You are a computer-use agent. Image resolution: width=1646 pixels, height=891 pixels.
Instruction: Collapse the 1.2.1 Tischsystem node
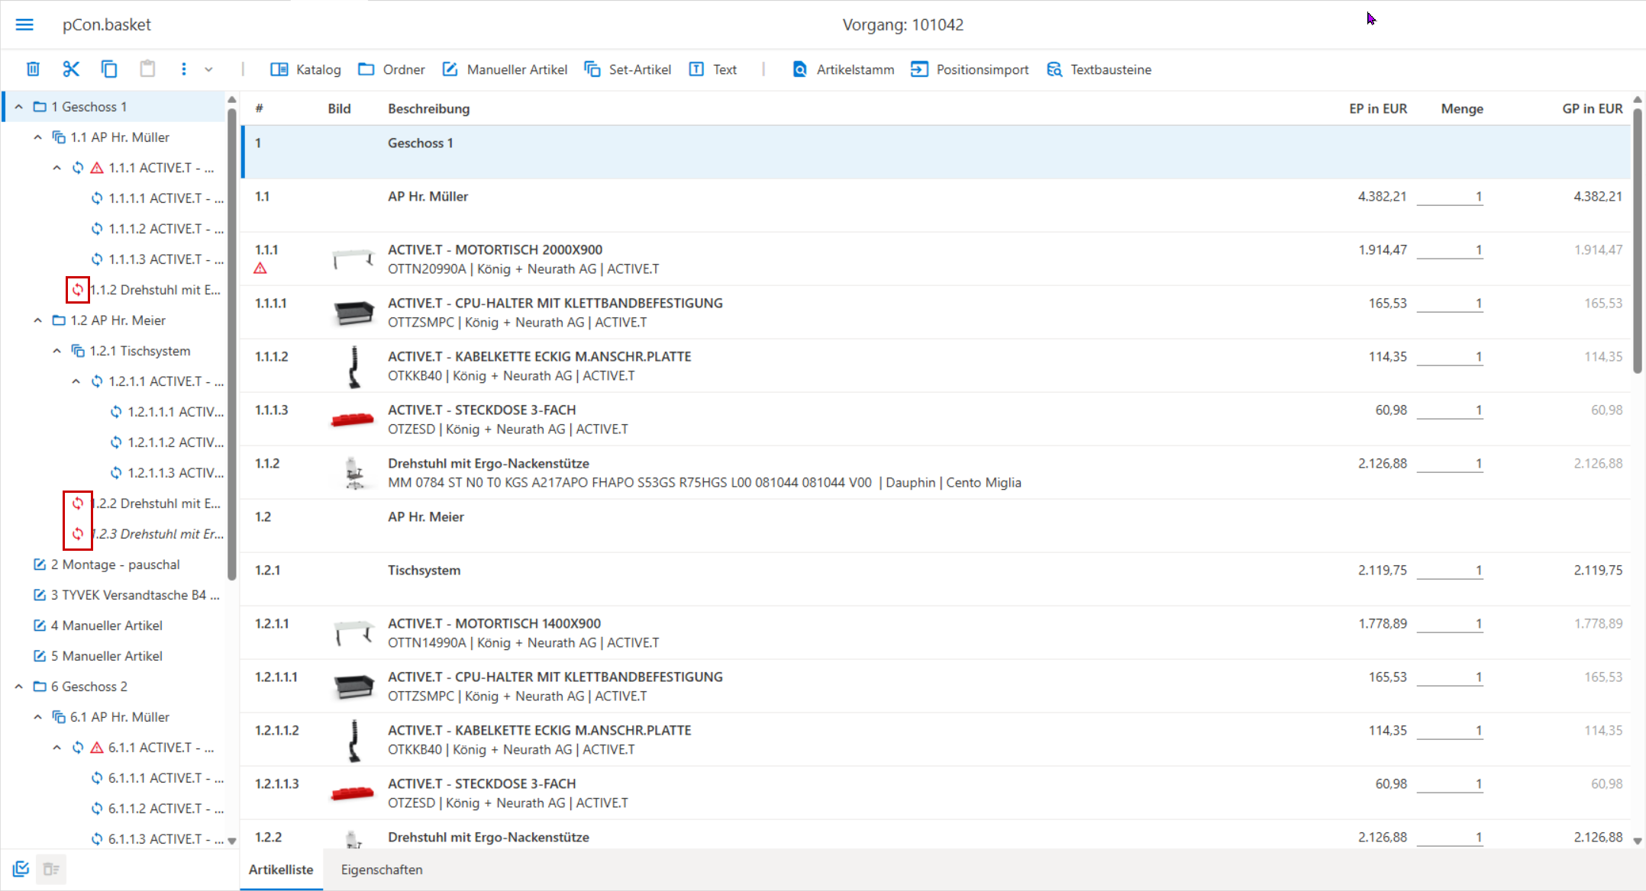click(x=57, y=351)
